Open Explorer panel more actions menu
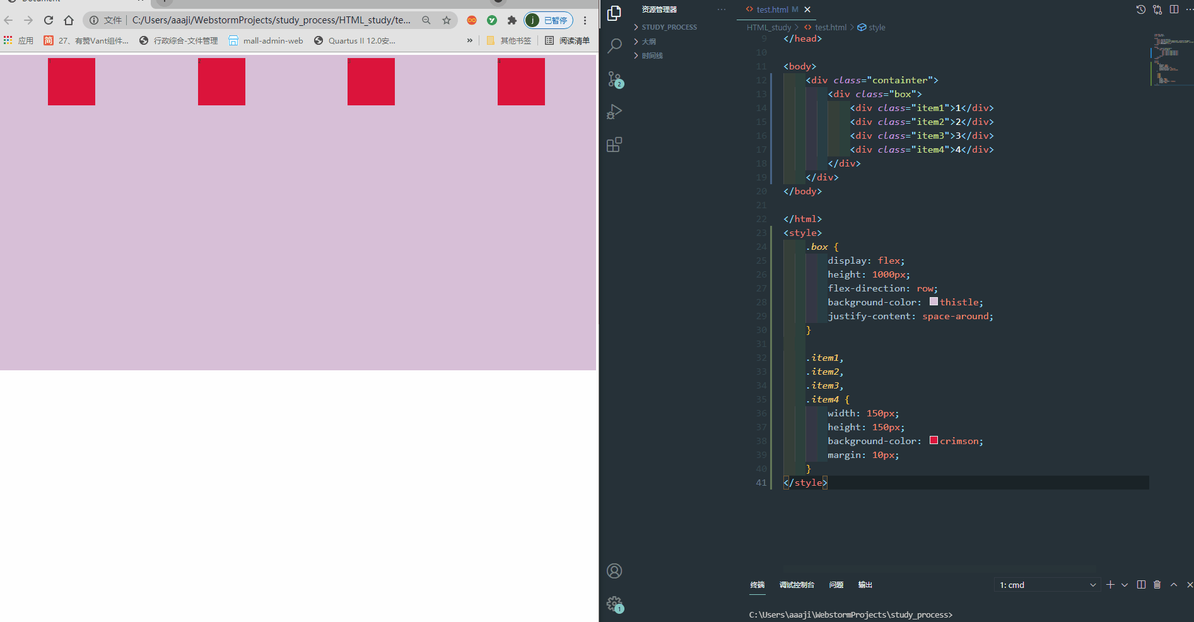The width and height of the screenshot is (1194, 622). pos(722,9)
